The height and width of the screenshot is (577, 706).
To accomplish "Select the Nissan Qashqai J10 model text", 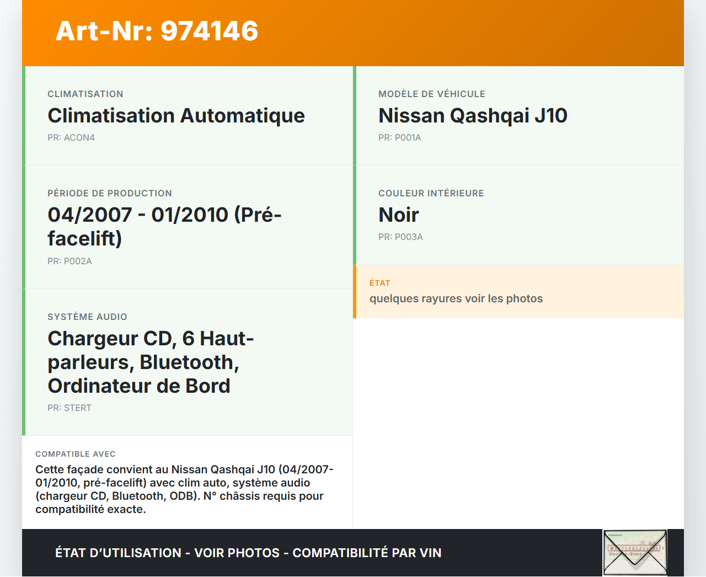I will pos(473,115).
